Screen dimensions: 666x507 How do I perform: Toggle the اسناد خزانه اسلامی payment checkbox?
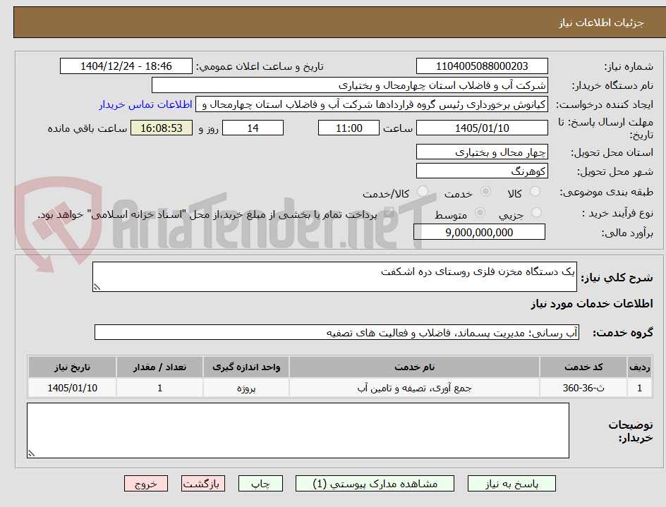click(388, 214)
